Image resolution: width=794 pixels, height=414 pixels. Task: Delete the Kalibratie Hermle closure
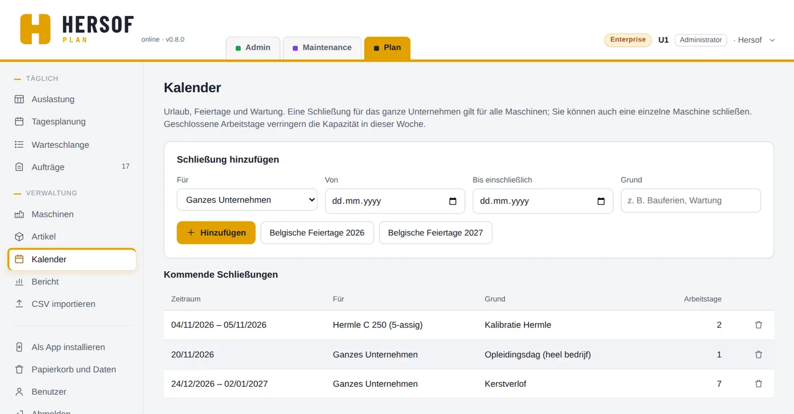pyautogui.click(x=759, y=325)
